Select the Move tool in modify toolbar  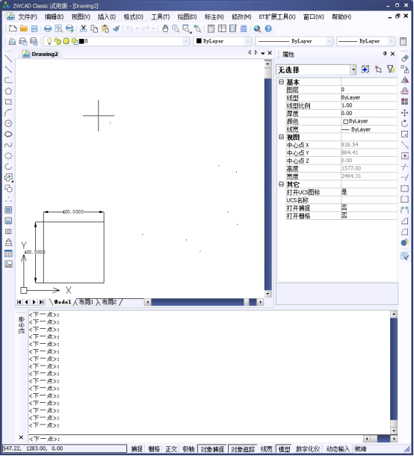pyautogui.click(x=404, y=113)
